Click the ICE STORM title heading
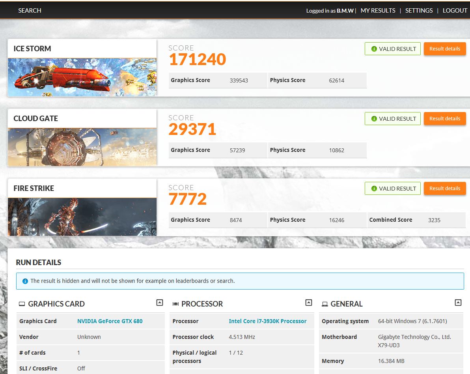This screenshot has height=374, width=470. pos(32,49)
